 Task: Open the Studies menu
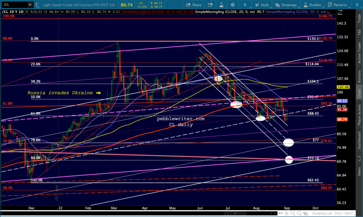click(x=313, y=5)
